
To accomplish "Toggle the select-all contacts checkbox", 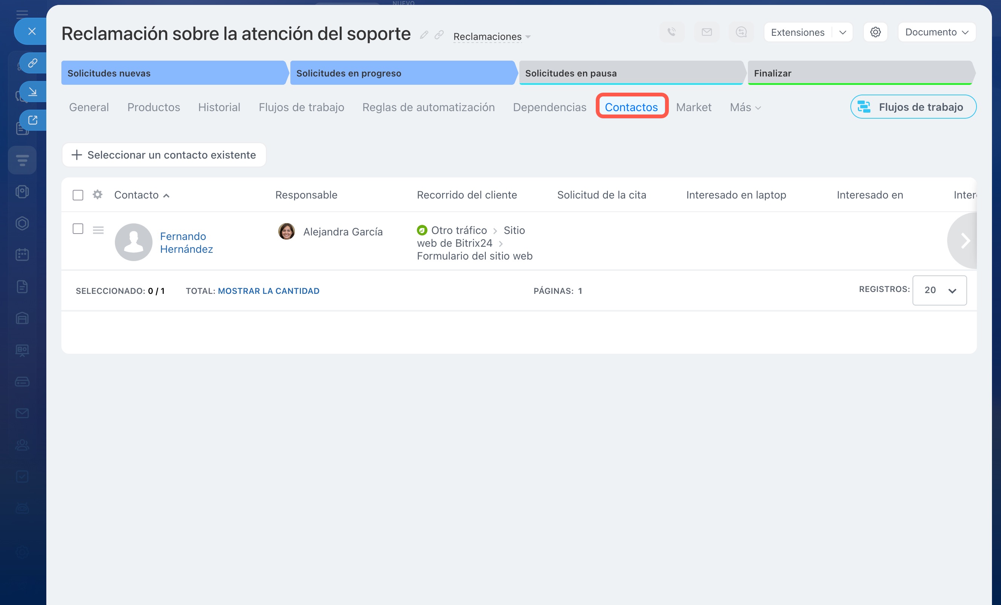I will pos(78,195).
